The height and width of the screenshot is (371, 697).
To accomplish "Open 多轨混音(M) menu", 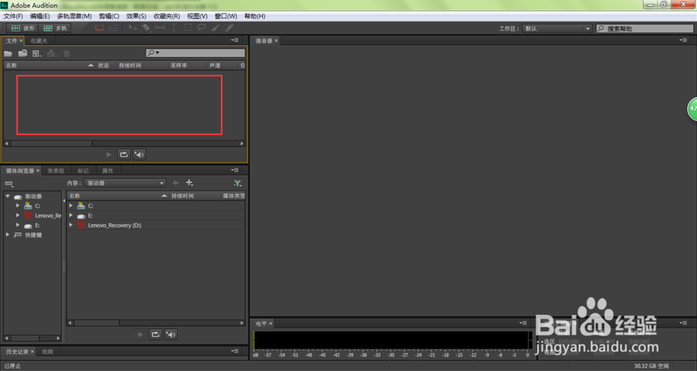I will point(75,16).
